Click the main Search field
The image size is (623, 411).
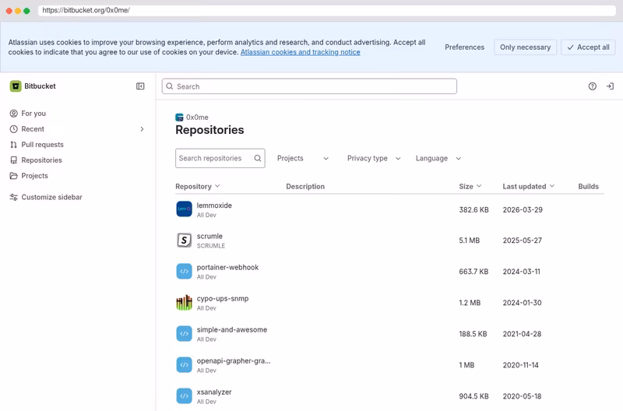(309, 86)
